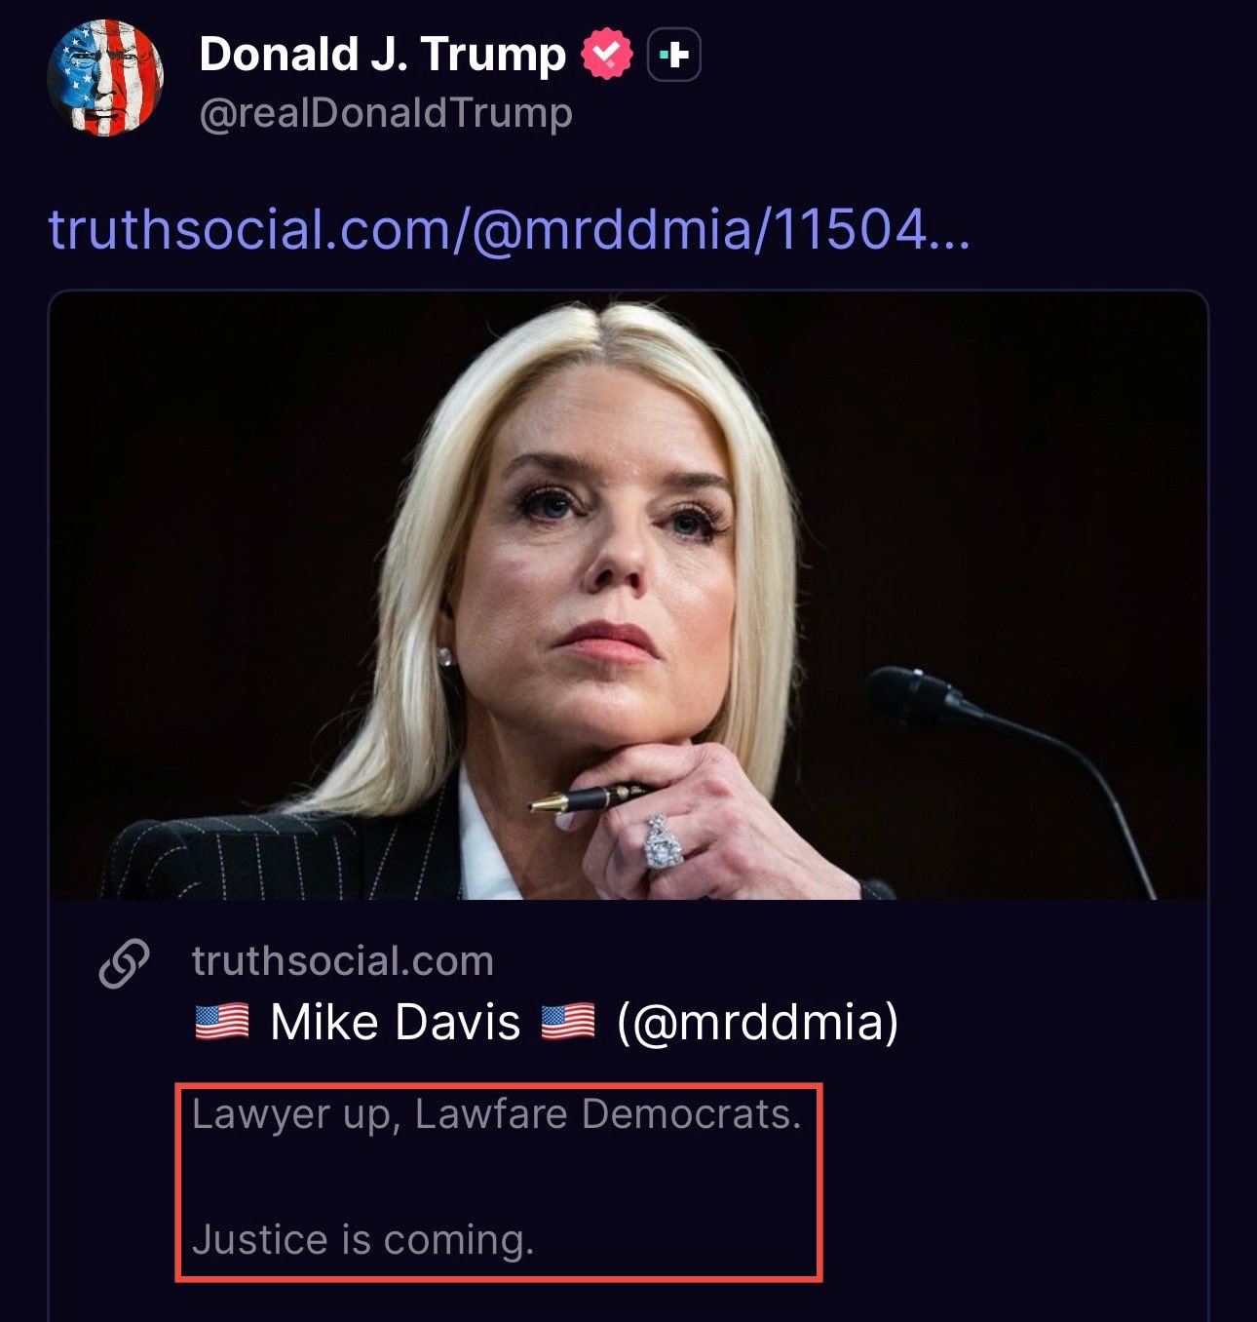
Task: Click the red highlight box's bottom border
Action: [x=499, y=1277]
